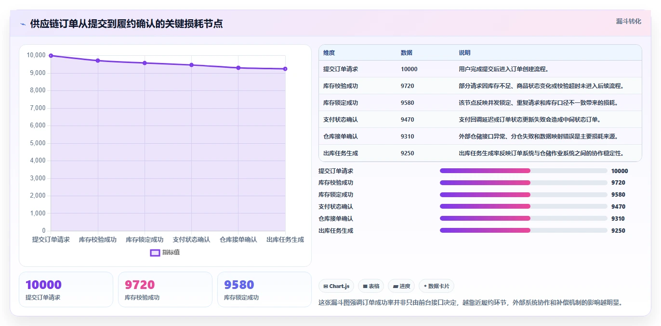Click the lightning icon beside the title
Viewport: 661px width, 326px height.
click(x=23, y=24)
